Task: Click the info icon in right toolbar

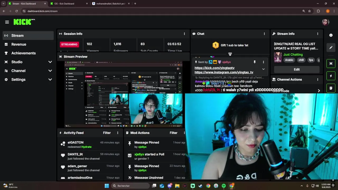Action: click(331, 35)
